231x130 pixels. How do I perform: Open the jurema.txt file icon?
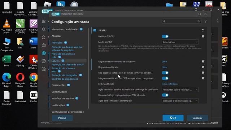coord(6,7)
